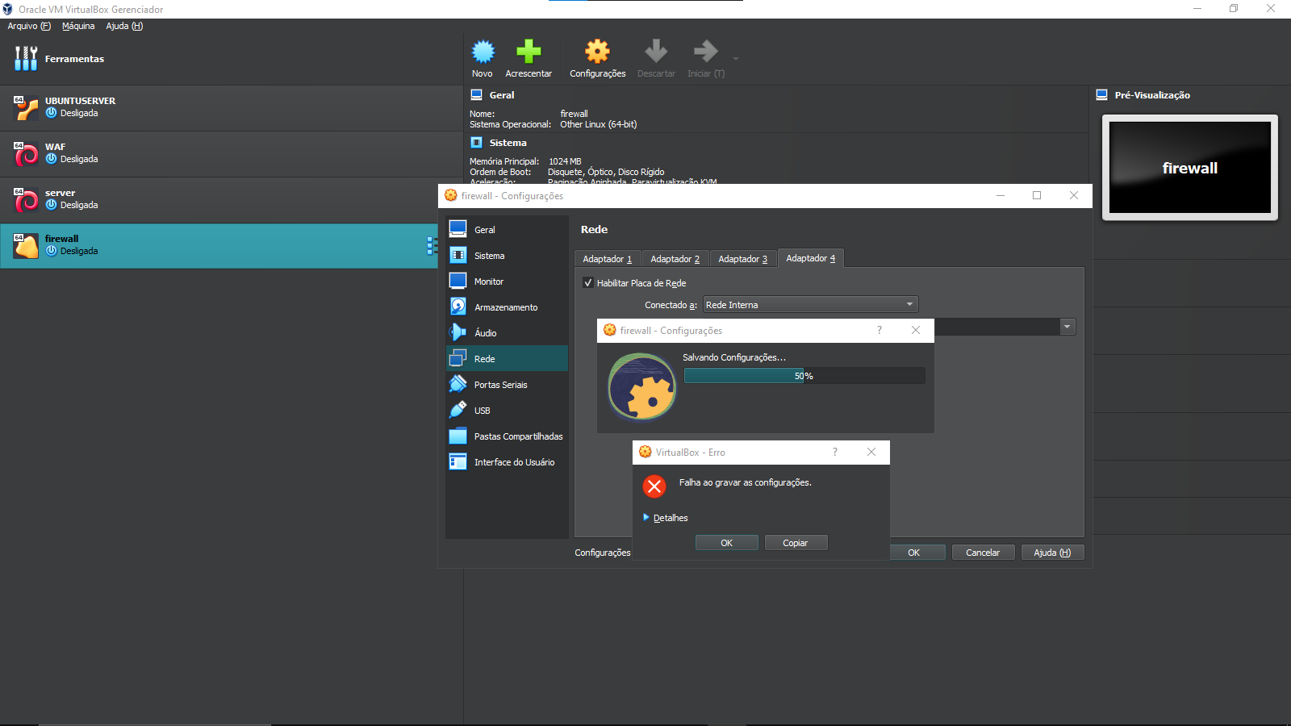The width and height of the screenshot is (1291, 726).
Task: Click the 'Salvando Configurações...' label
Action: 734,357
